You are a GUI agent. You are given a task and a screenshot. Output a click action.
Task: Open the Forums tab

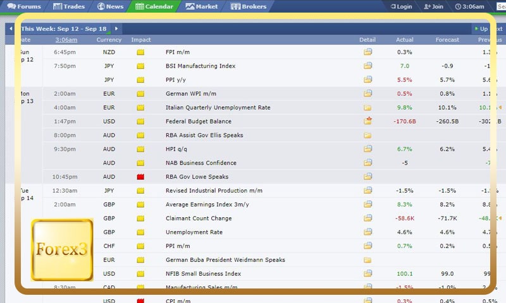tap(24, 6)
